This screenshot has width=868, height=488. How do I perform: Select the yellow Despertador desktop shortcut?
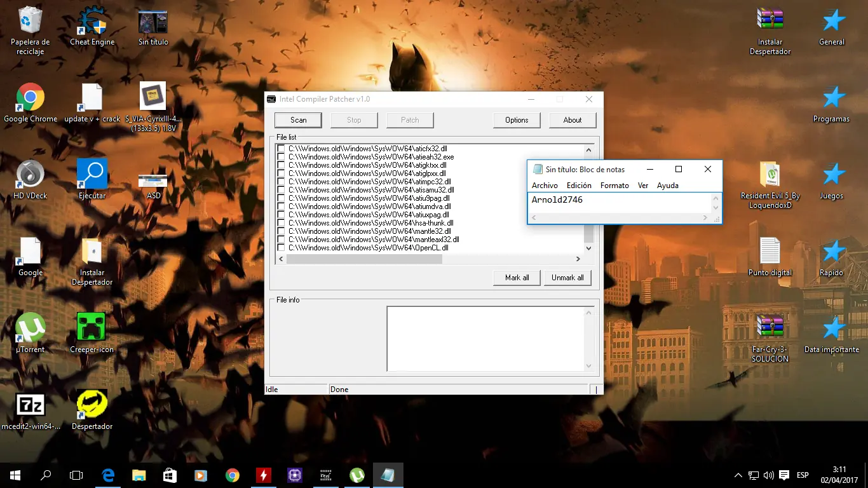pyautogui.click(x=92, y=411)
